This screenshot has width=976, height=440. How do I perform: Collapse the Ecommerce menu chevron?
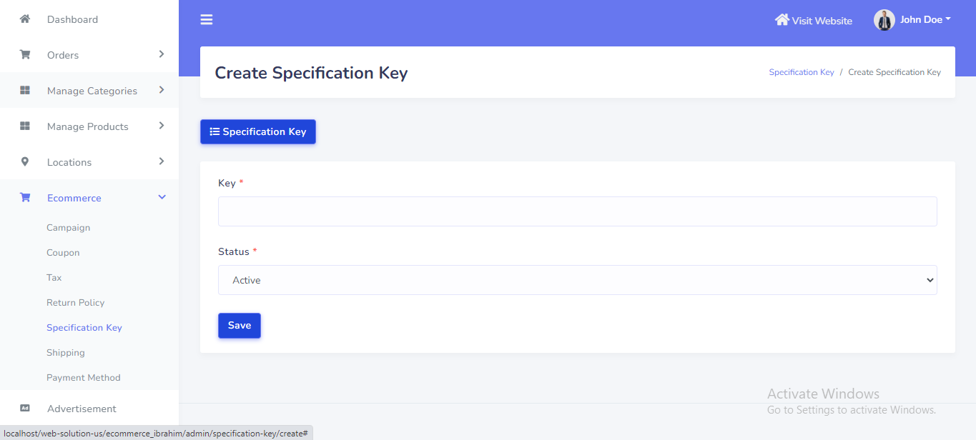pos(162,197)
